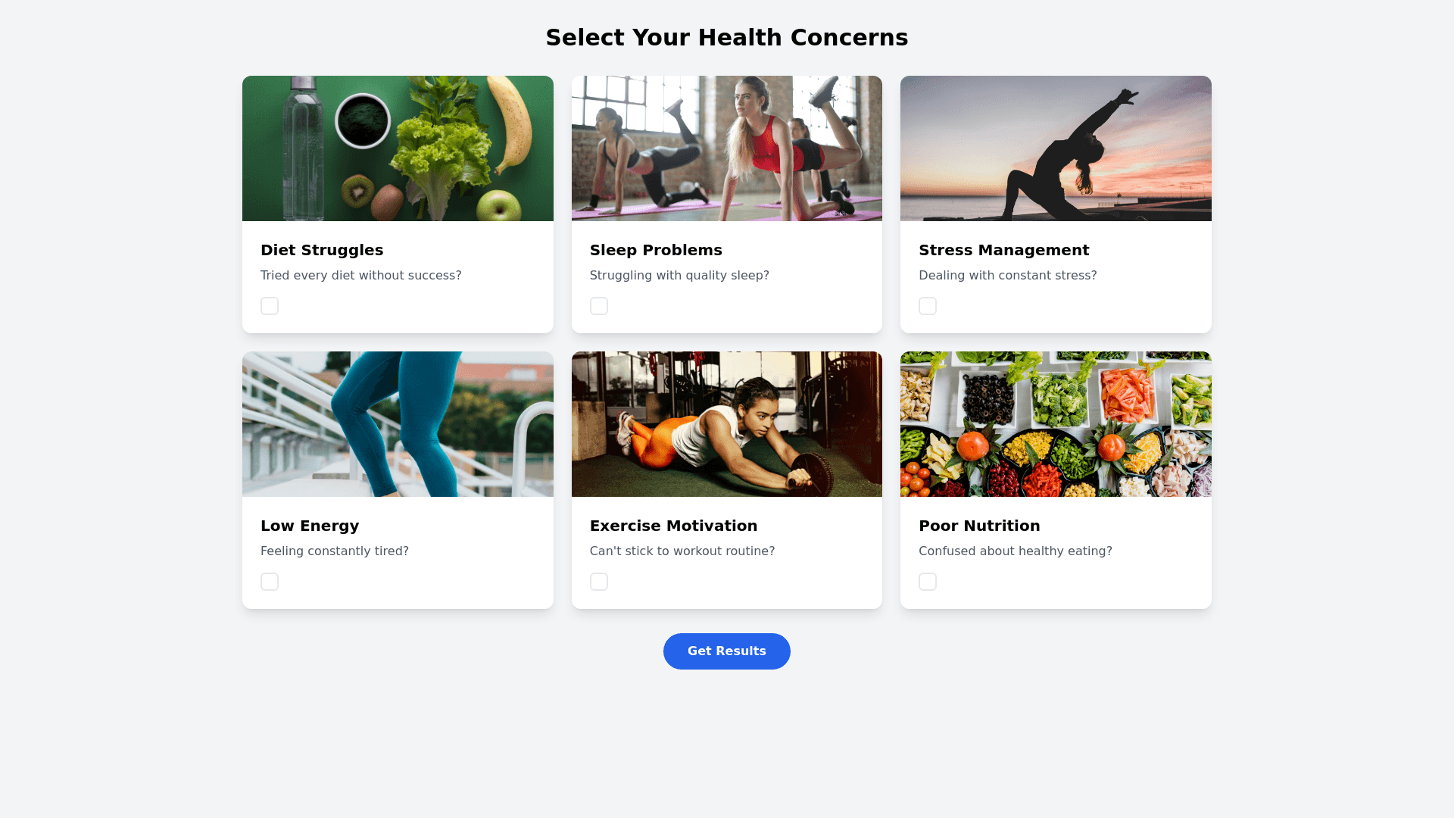Click the Poor Nutrition heading
The width and height of the screenshot is (1454, 818).
pos(979,526)
